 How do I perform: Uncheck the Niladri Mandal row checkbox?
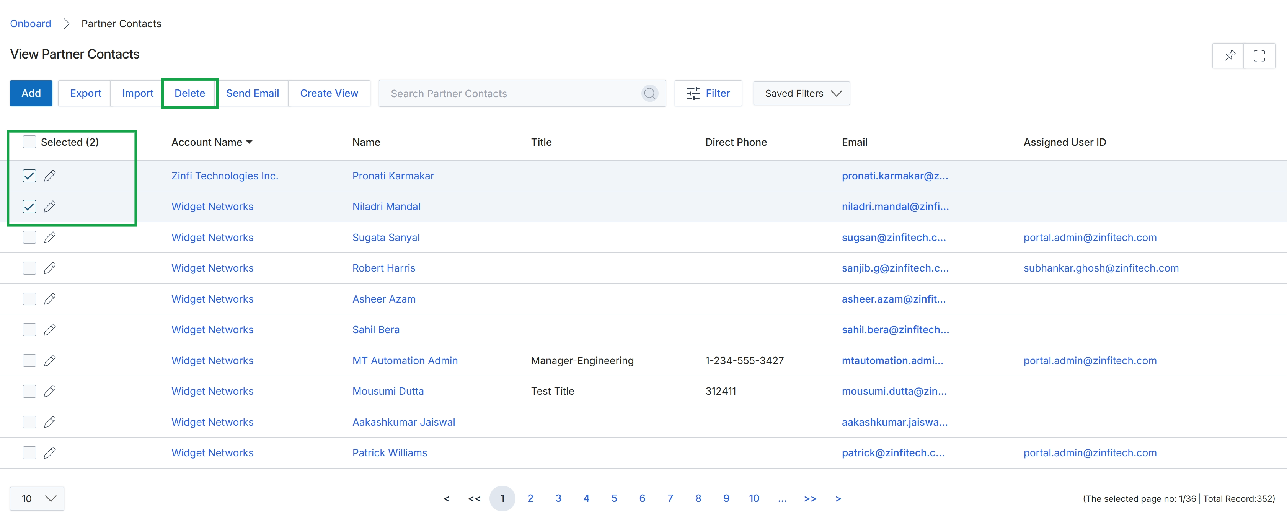click(29, 207)
